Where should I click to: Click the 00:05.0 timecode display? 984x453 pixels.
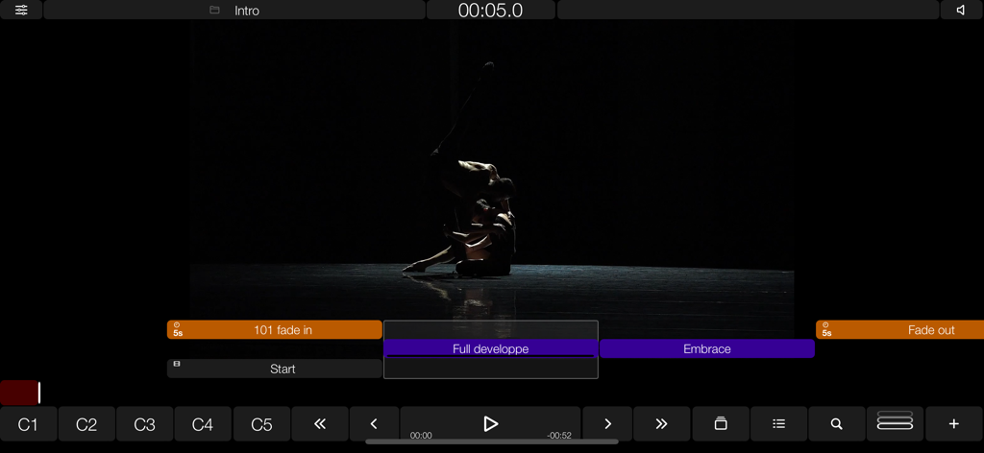491,10
